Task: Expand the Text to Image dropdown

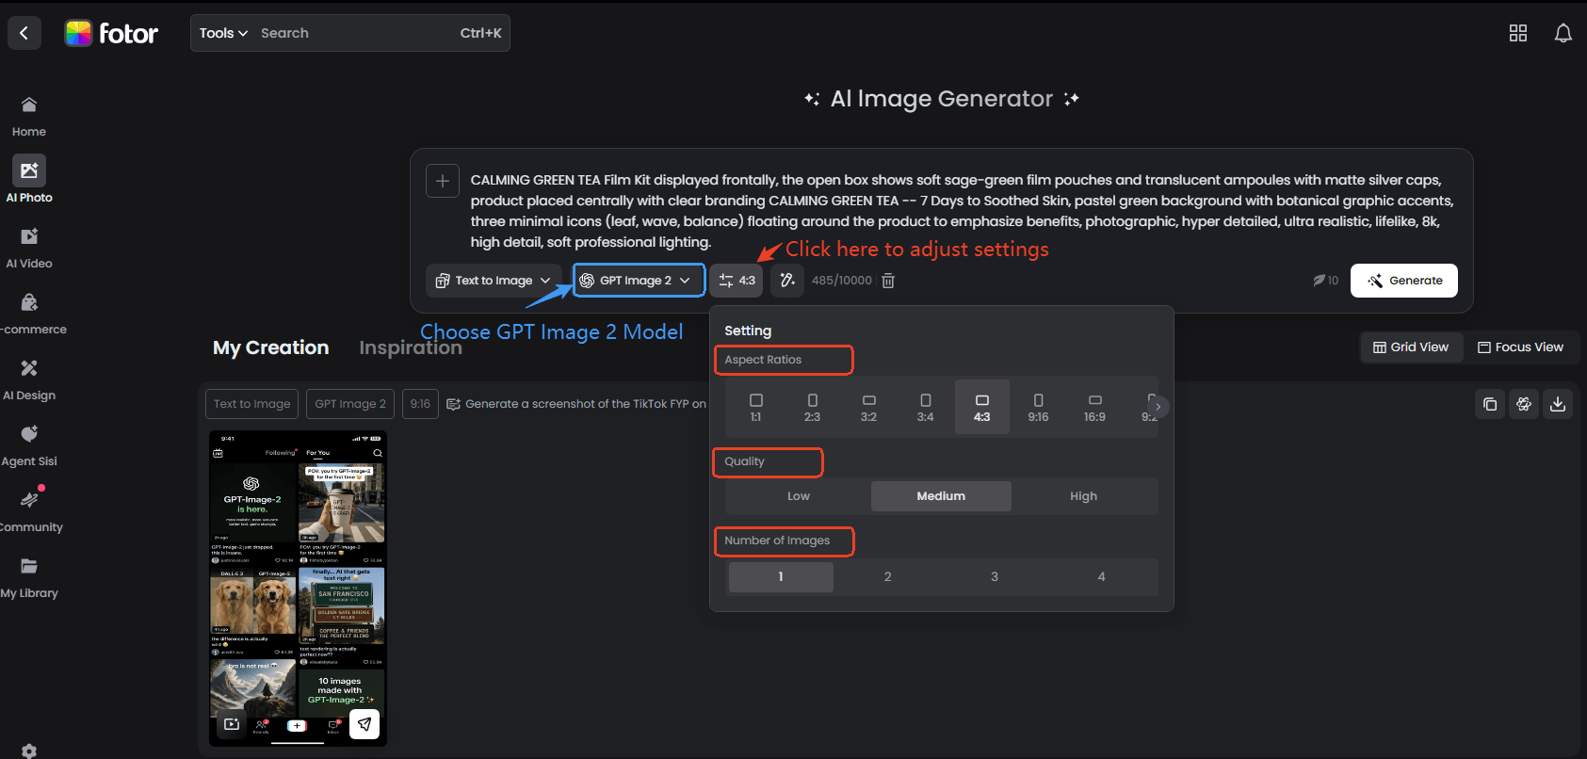Action: click(494, 281)
